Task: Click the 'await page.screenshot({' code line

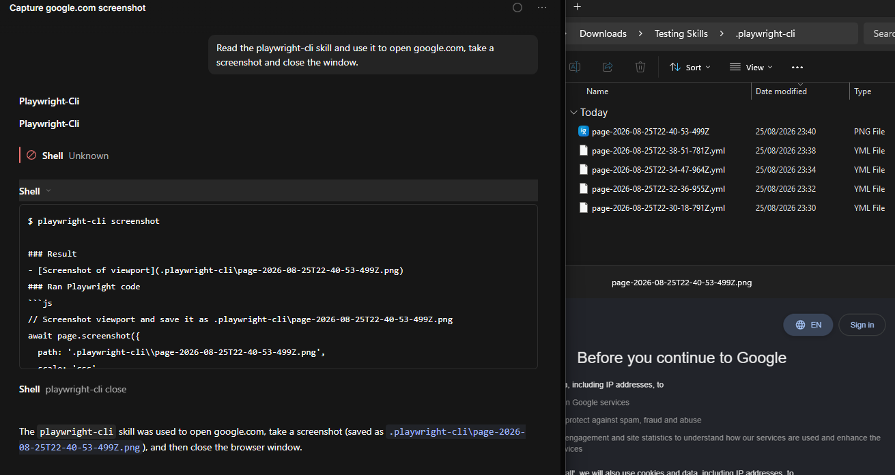Action: click(84, 336)
